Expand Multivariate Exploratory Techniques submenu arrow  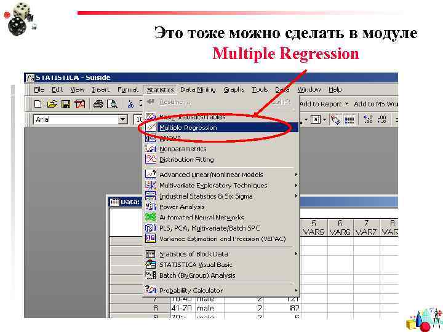click(x=296, y=186)
